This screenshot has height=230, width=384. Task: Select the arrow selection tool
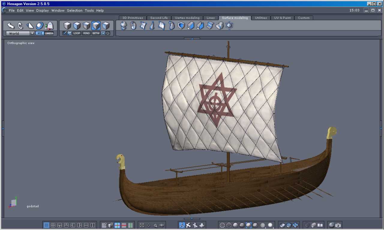11,26
